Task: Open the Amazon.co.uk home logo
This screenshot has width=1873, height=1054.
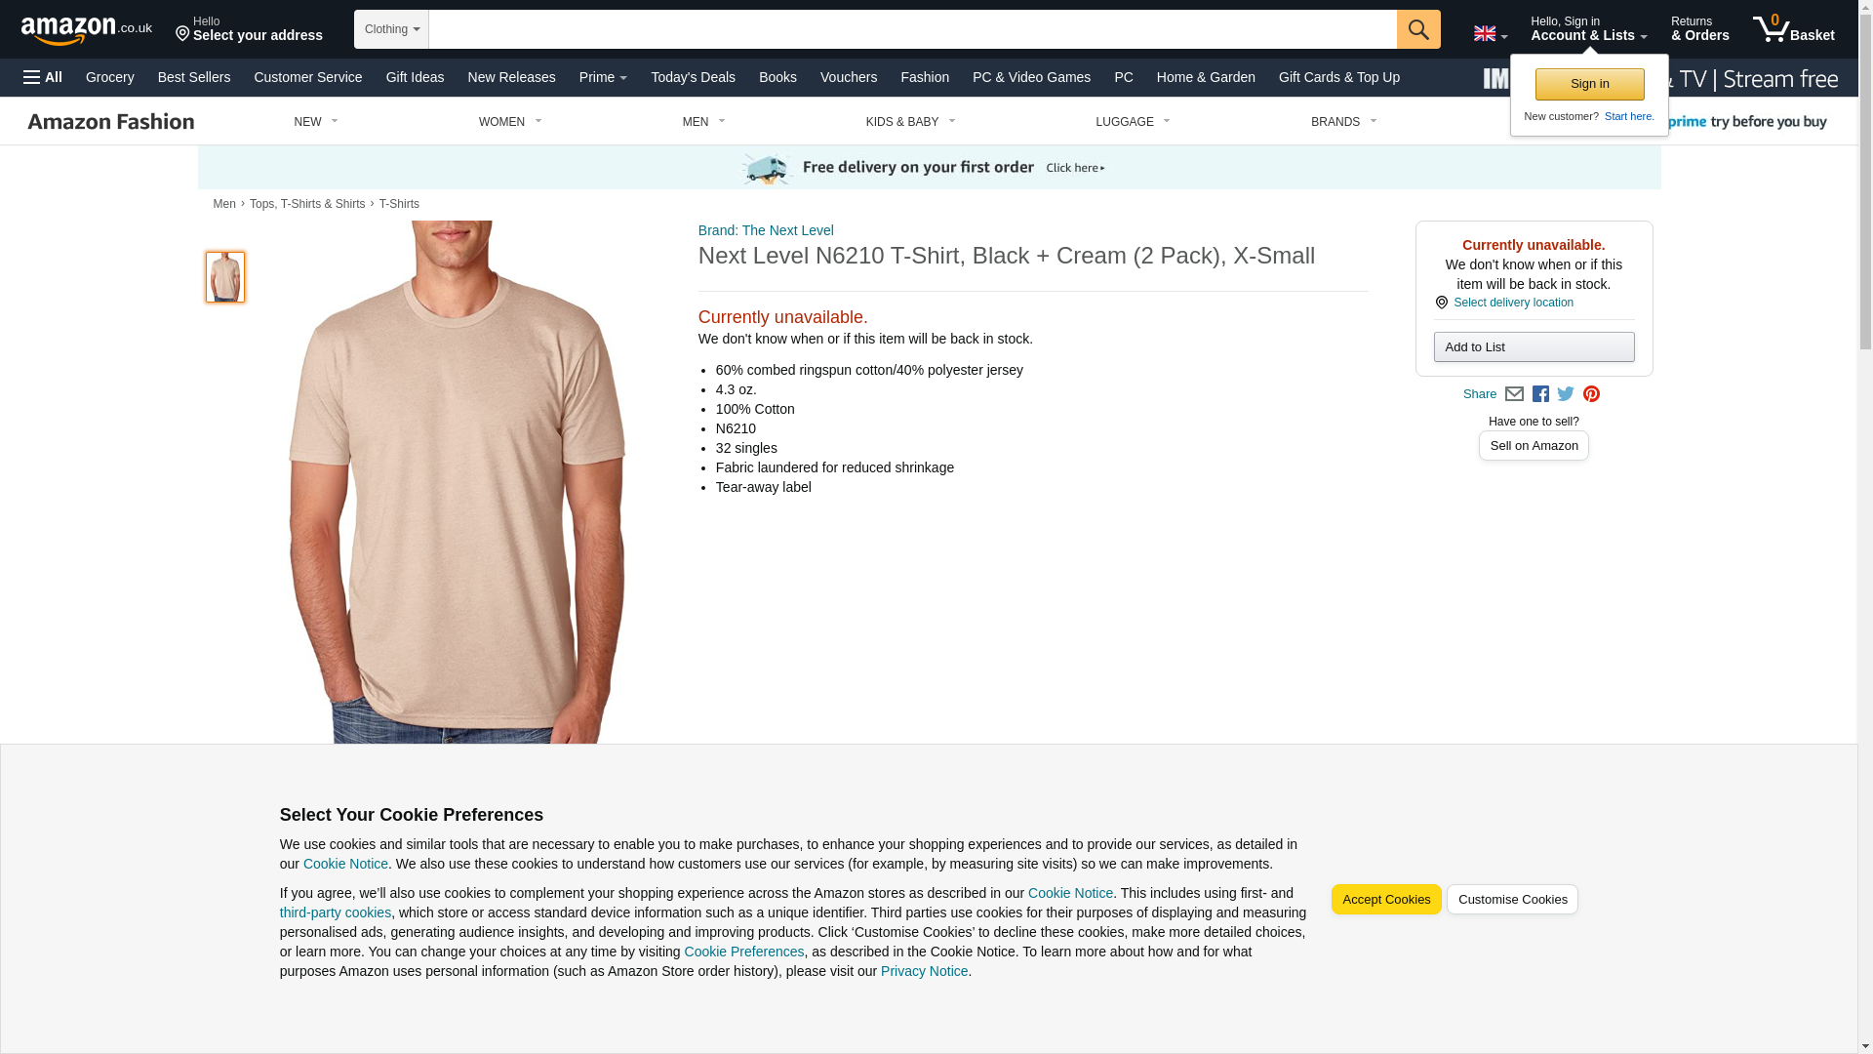Action: click(x=87, y=29)
